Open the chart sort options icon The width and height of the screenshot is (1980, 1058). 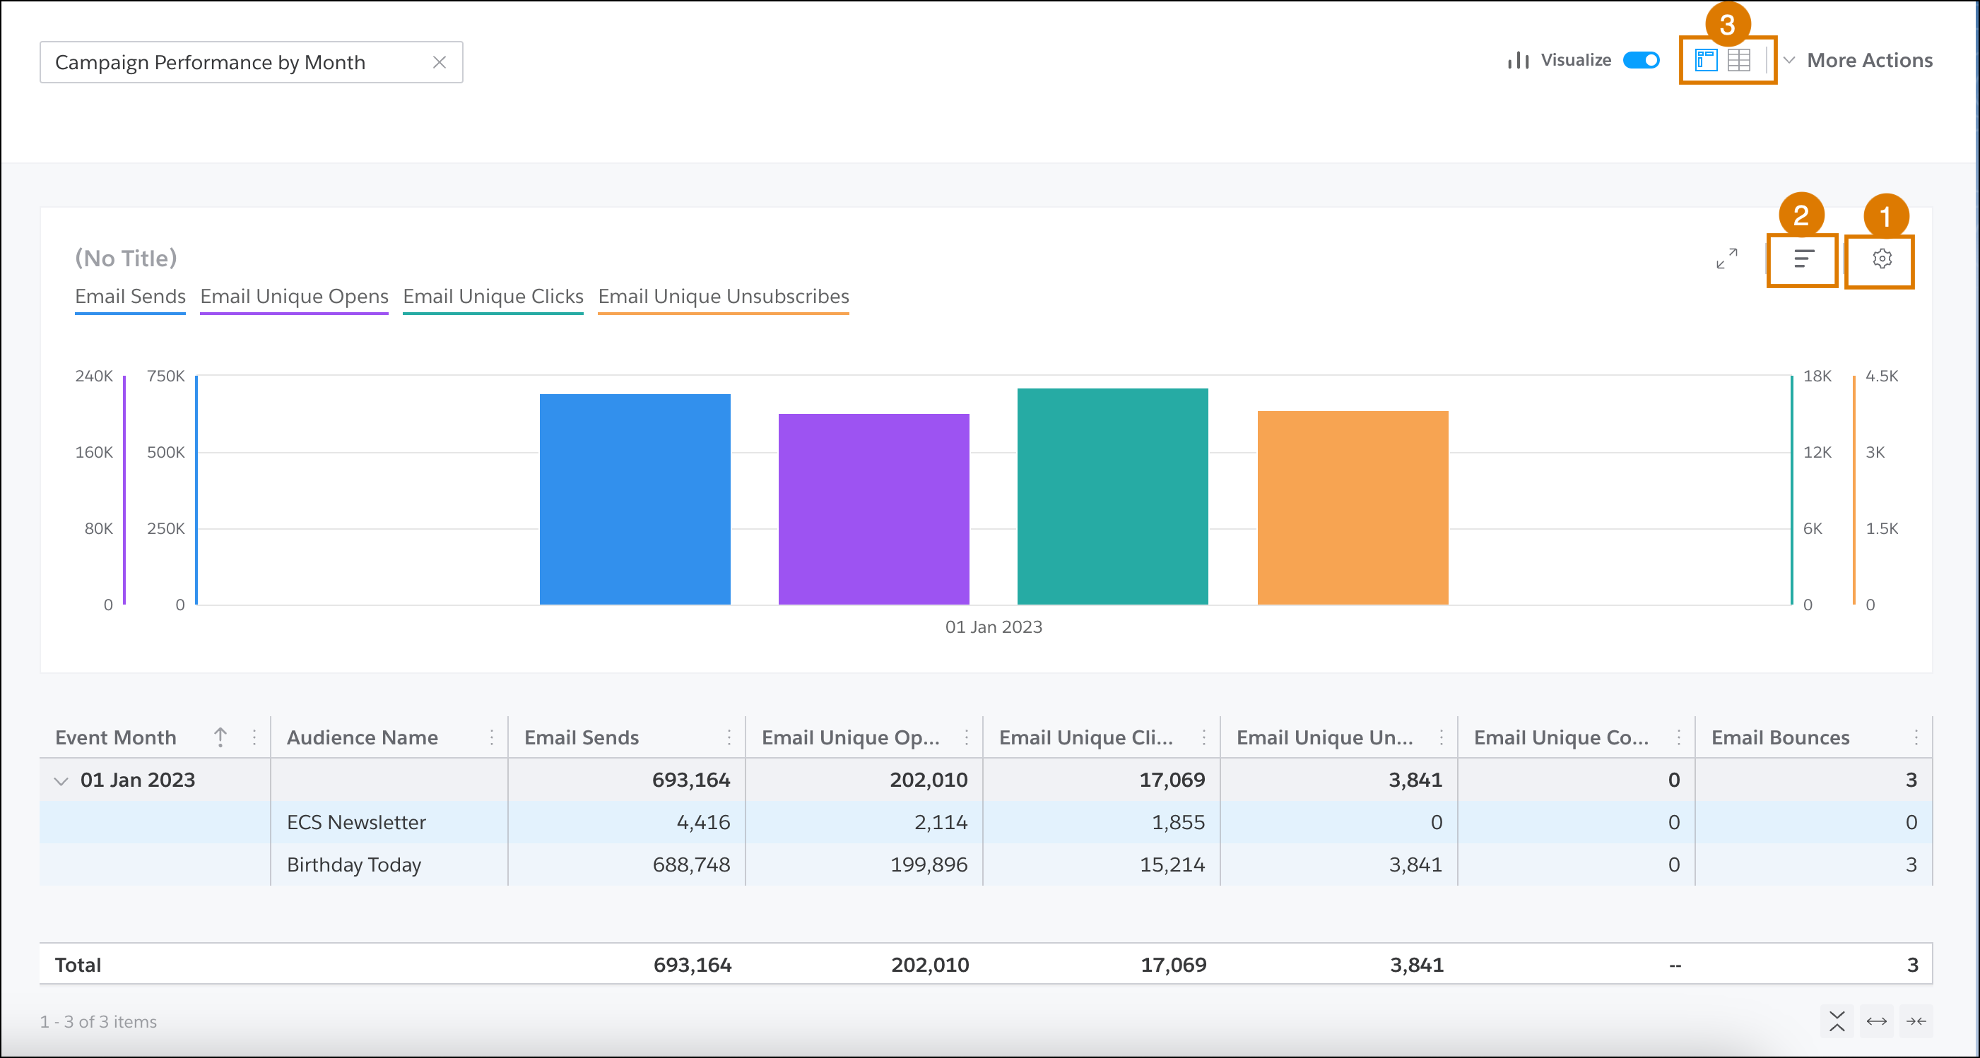tap(1803, 259)
